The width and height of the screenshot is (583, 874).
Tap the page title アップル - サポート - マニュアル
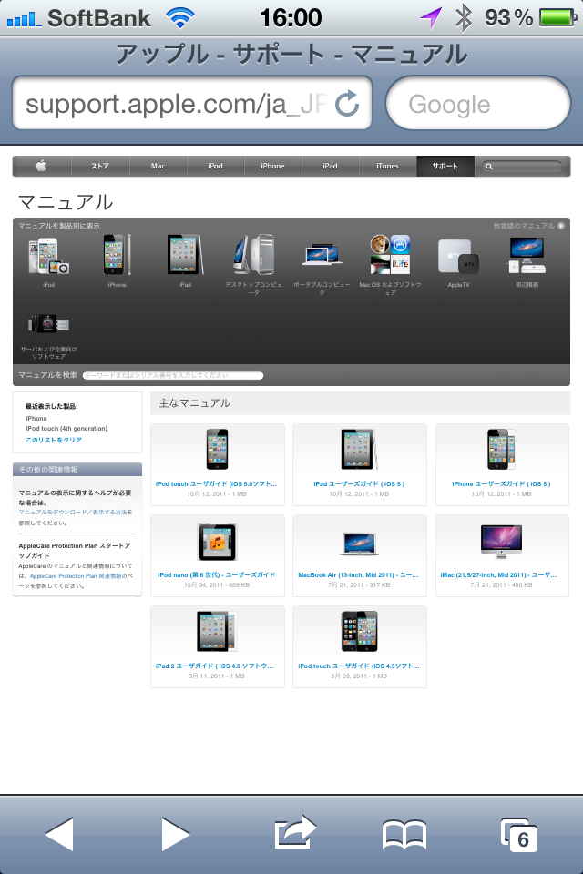tap(291, 54)
